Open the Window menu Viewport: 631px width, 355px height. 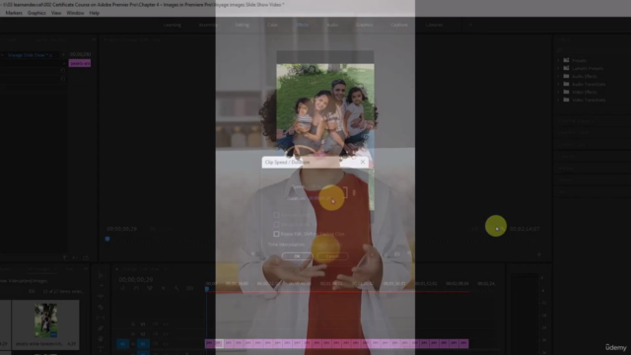[x=75, y=13]
